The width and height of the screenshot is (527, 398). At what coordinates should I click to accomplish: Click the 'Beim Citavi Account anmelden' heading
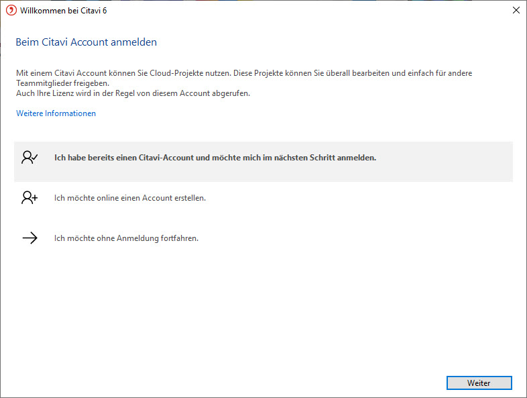86,42
